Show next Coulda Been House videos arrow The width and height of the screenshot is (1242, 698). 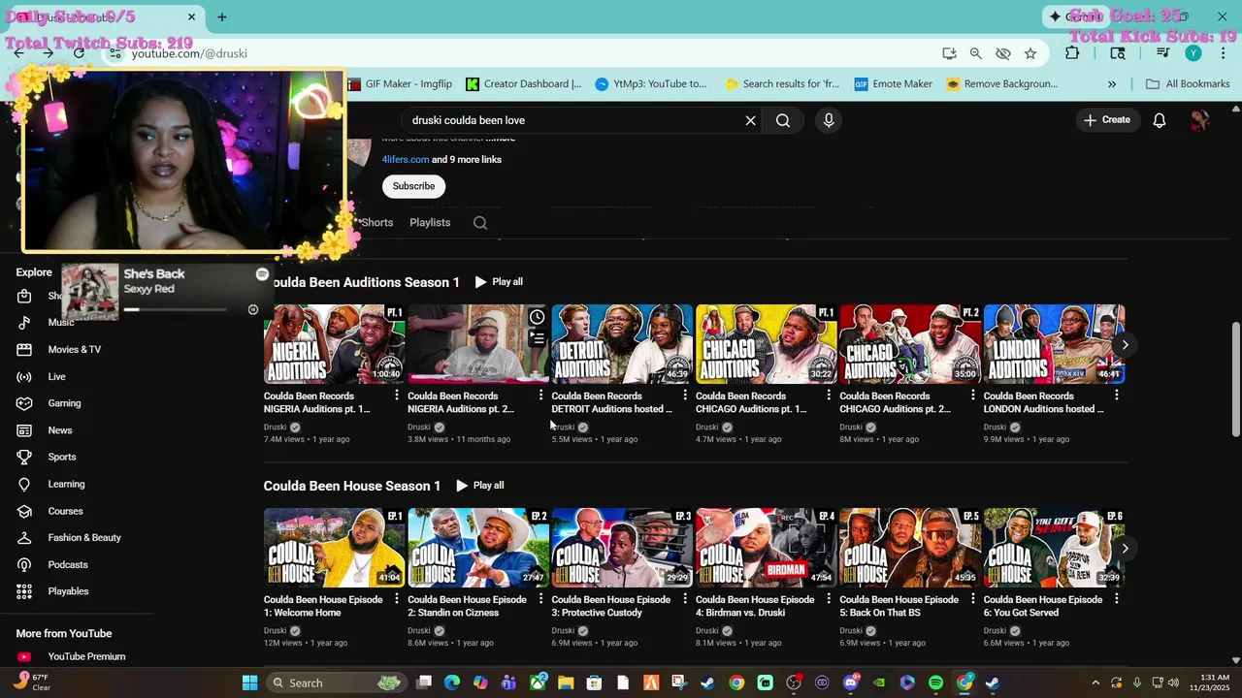tap(1125, 548)
